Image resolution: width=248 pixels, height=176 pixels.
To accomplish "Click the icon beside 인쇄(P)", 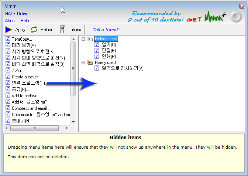I will 97,56.
